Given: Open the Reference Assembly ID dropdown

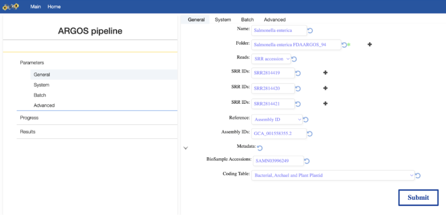Looking at the screenshot, I should click(277, 119).
